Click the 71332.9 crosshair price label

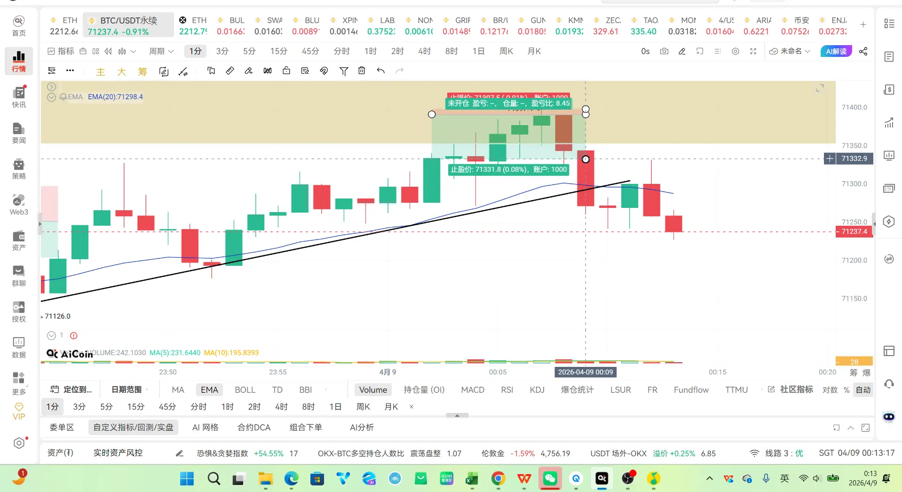(x=854, y=159)
